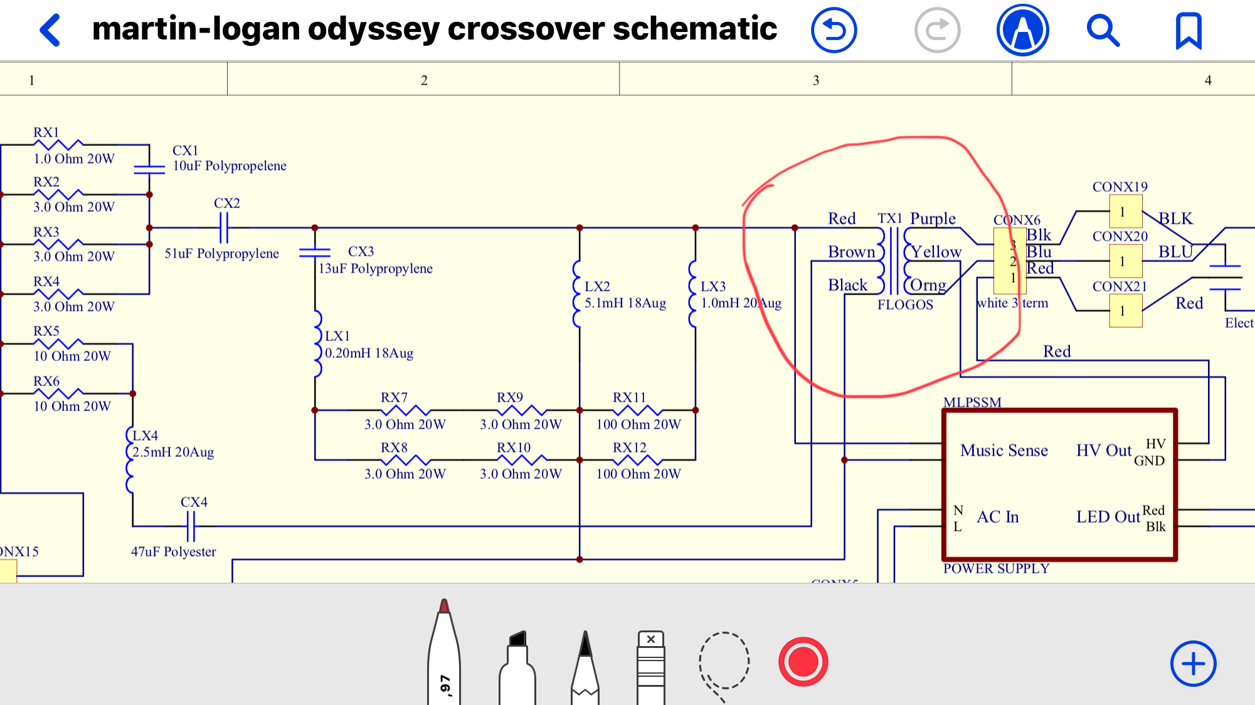Tap column header number 2
This screenshot has width=1255, height=705.
[x=424, y=80]
